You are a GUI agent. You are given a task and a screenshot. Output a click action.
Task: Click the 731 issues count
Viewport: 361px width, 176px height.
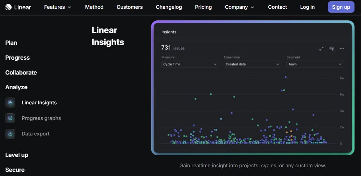(x=173, y=48)
